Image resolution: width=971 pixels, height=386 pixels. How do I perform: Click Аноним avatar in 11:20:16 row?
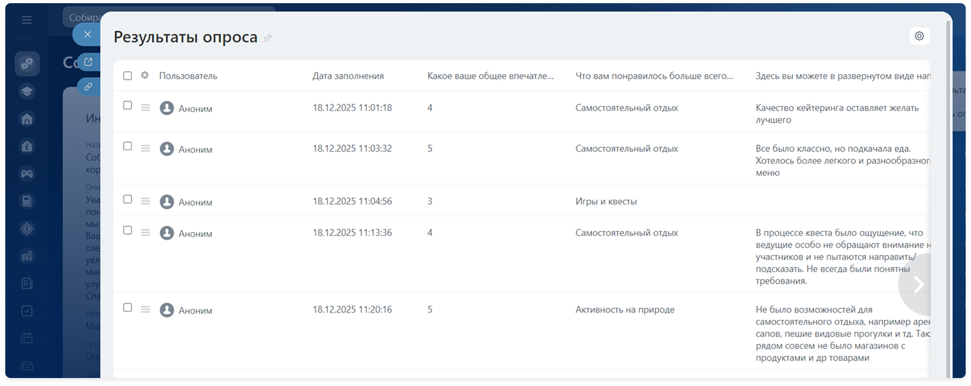[x=167, y=310]
